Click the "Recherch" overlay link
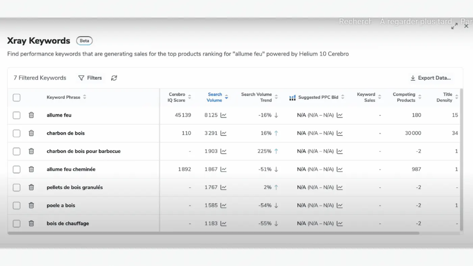 pos(355,22)
